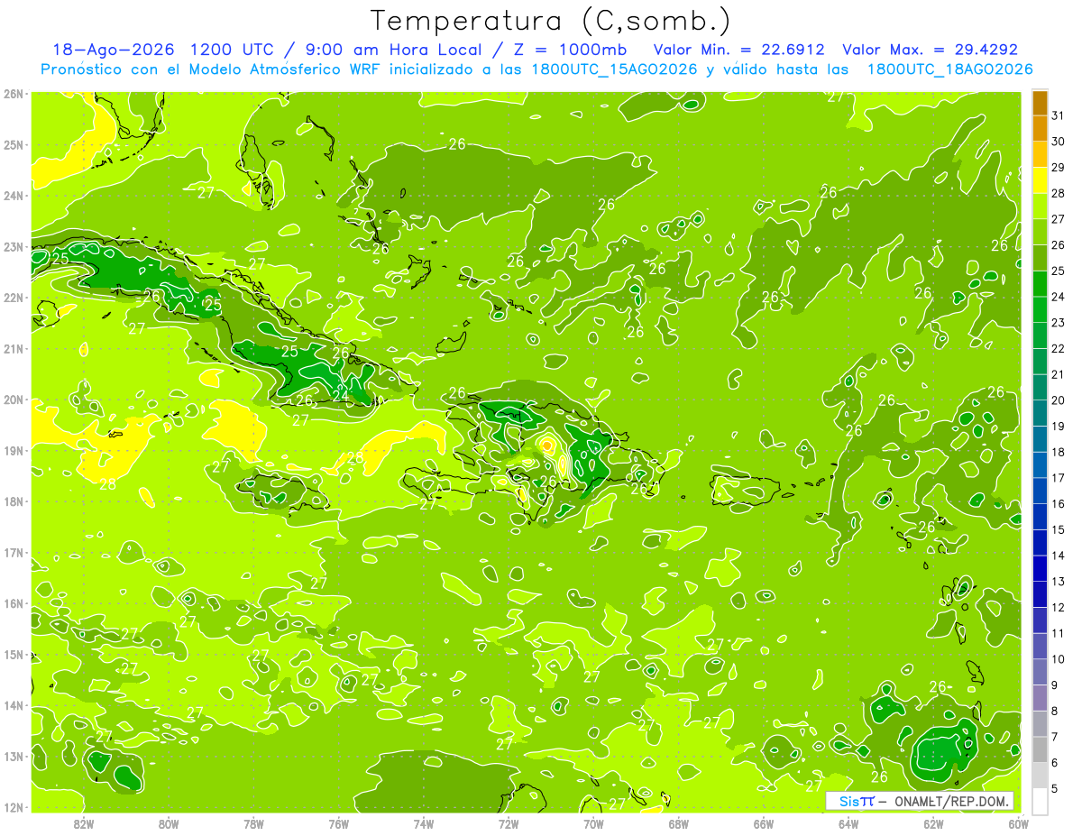Click the '64W' longitude axis label

click(848, 823)
